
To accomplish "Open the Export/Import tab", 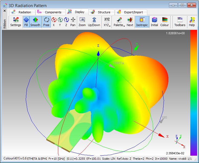I will pos(131,12).
